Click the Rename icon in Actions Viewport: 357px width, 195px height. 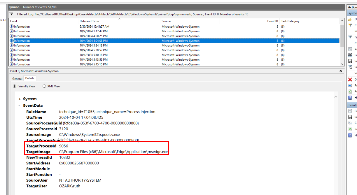click(350, 85)
